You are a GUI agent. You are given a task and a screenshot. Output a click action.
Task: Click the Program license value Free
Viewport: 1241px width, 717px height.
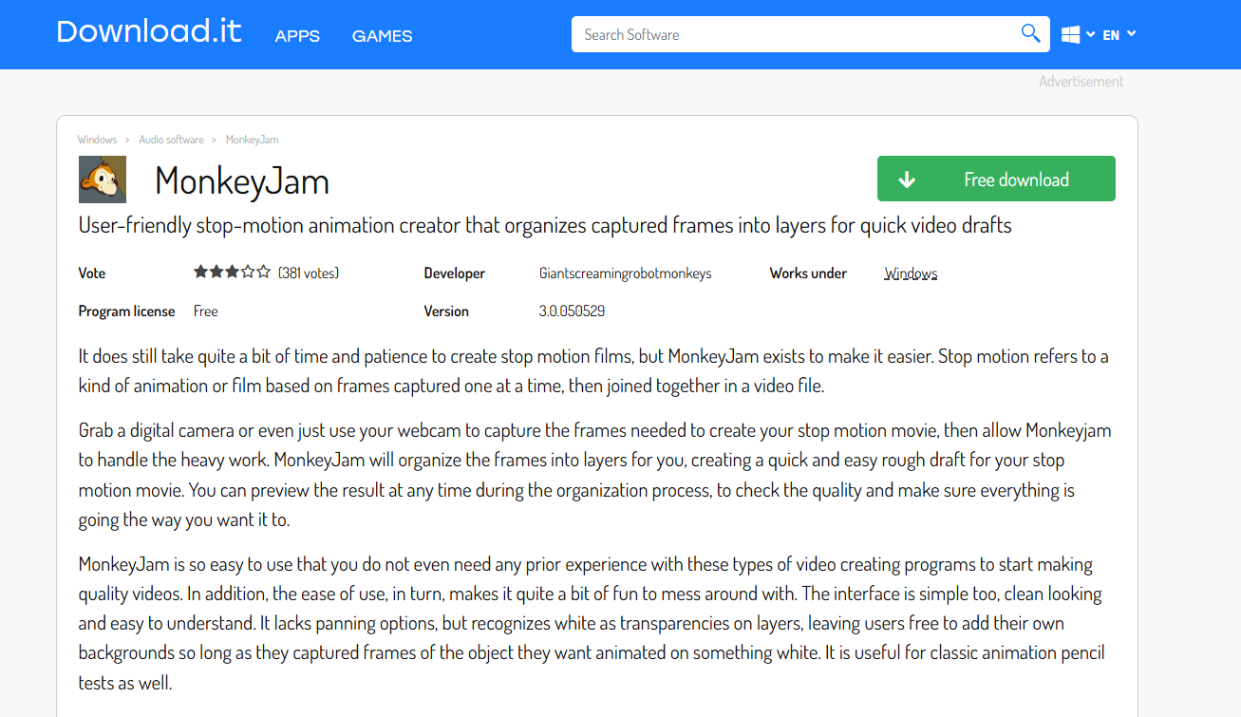click(x=206, y=311)
